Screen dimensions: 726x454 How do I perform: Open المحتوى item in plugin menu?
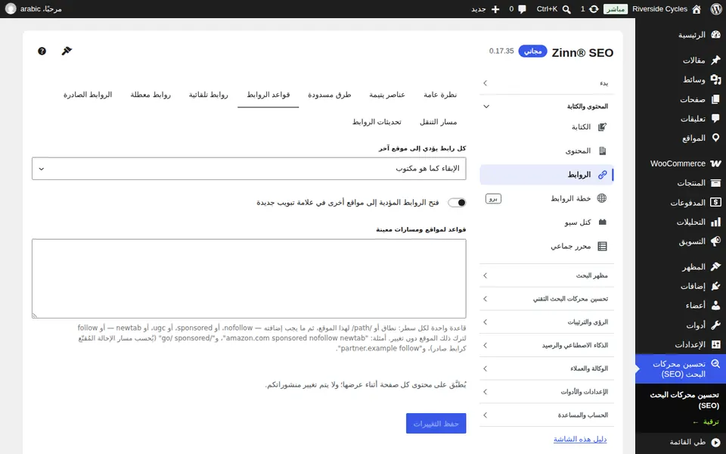tap(547, 151)
